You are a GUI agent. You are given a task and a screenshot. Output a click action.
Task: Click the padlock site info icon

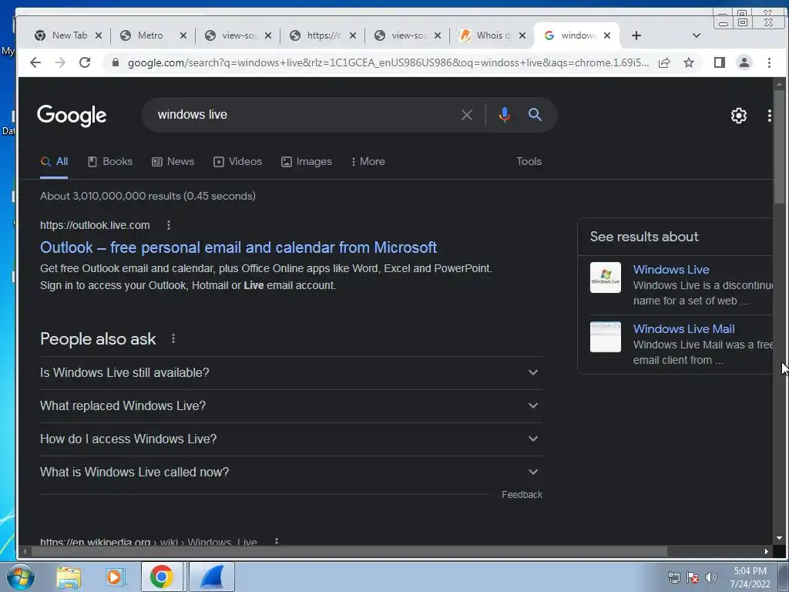coord(116,62)
